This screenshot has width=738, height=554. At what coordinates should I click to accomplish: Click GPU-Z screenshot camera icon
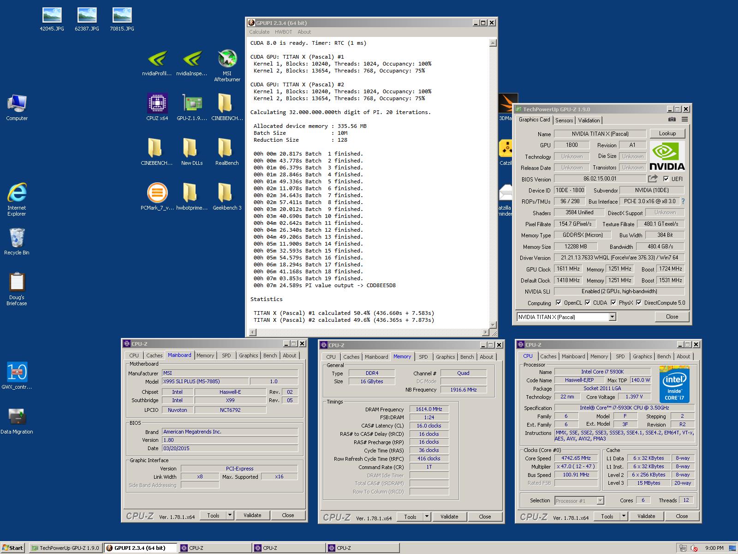672,120
